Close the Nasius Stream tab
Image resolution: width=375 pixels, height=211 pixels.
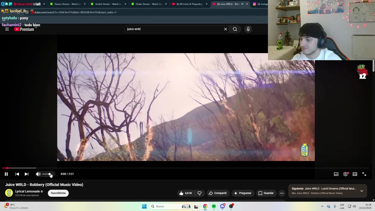pyautogui.click(x=85, y=4)
